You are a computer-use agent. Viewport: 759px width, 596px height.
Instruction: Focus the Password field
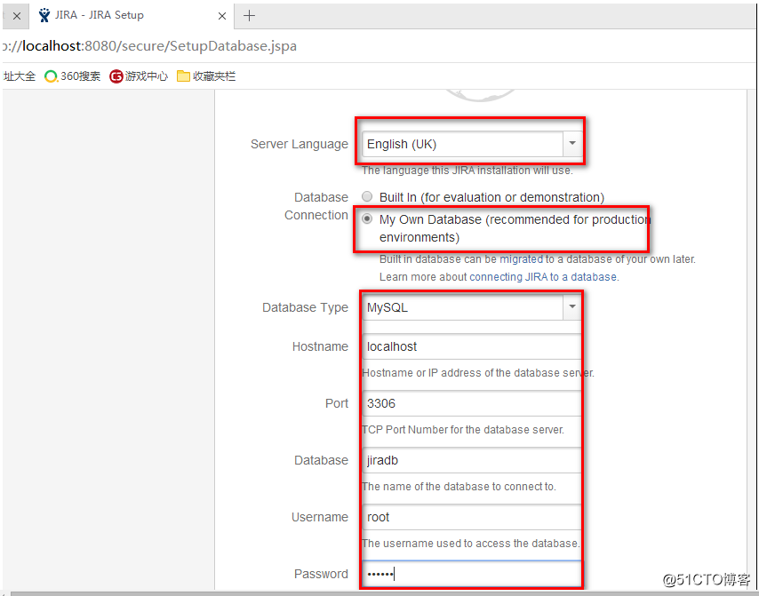pyautogui.click(x=472, y=574)
